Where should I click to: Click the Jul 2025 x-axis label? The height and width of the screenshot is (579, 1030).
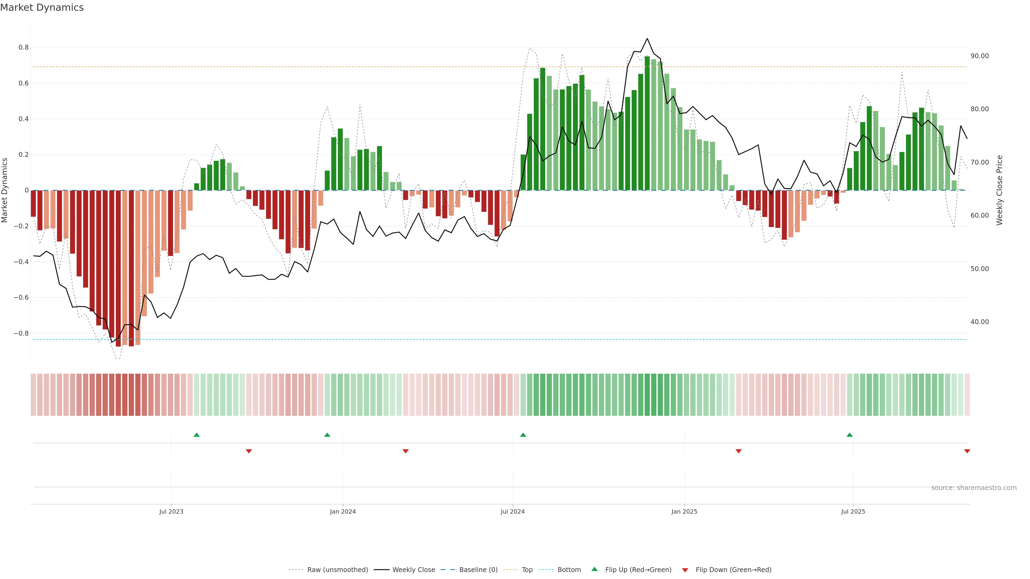click(853, 511)
